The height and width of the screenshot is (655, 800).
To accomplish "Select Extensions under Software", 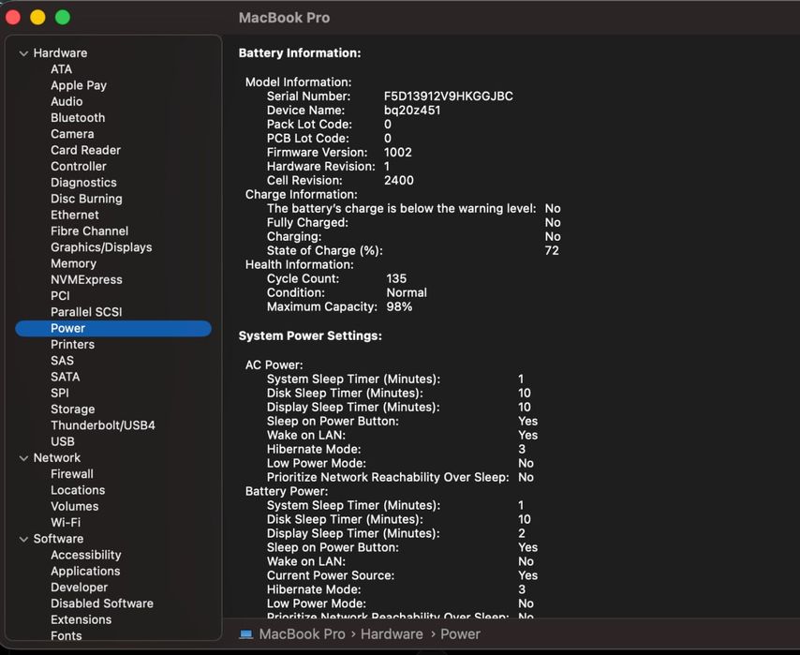I will [81, 619].
